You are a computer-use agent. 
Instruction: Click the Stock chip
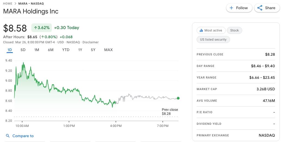(x=234, y=30)
